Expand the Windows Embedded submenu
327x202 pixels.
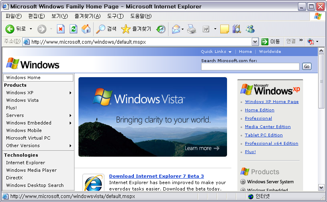(x=70, y=123)
